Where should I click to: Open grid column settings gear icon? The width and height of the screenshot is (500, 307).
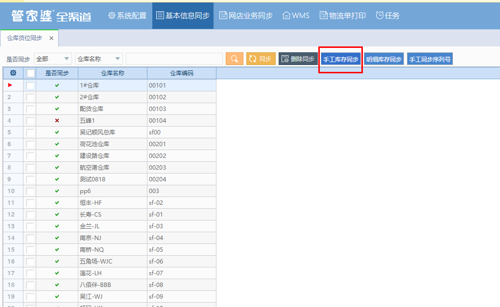(x=13, y=73)
